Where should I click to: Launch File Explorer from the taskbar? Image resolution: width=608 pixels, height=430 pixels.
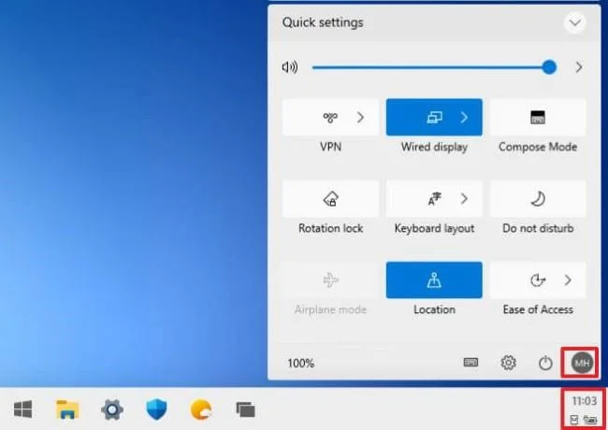pyautogui.click(x=67, y=409)
